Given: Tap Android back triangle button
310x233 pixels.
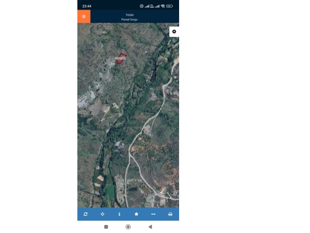Looking at the screenshot, I should [150, 227].
